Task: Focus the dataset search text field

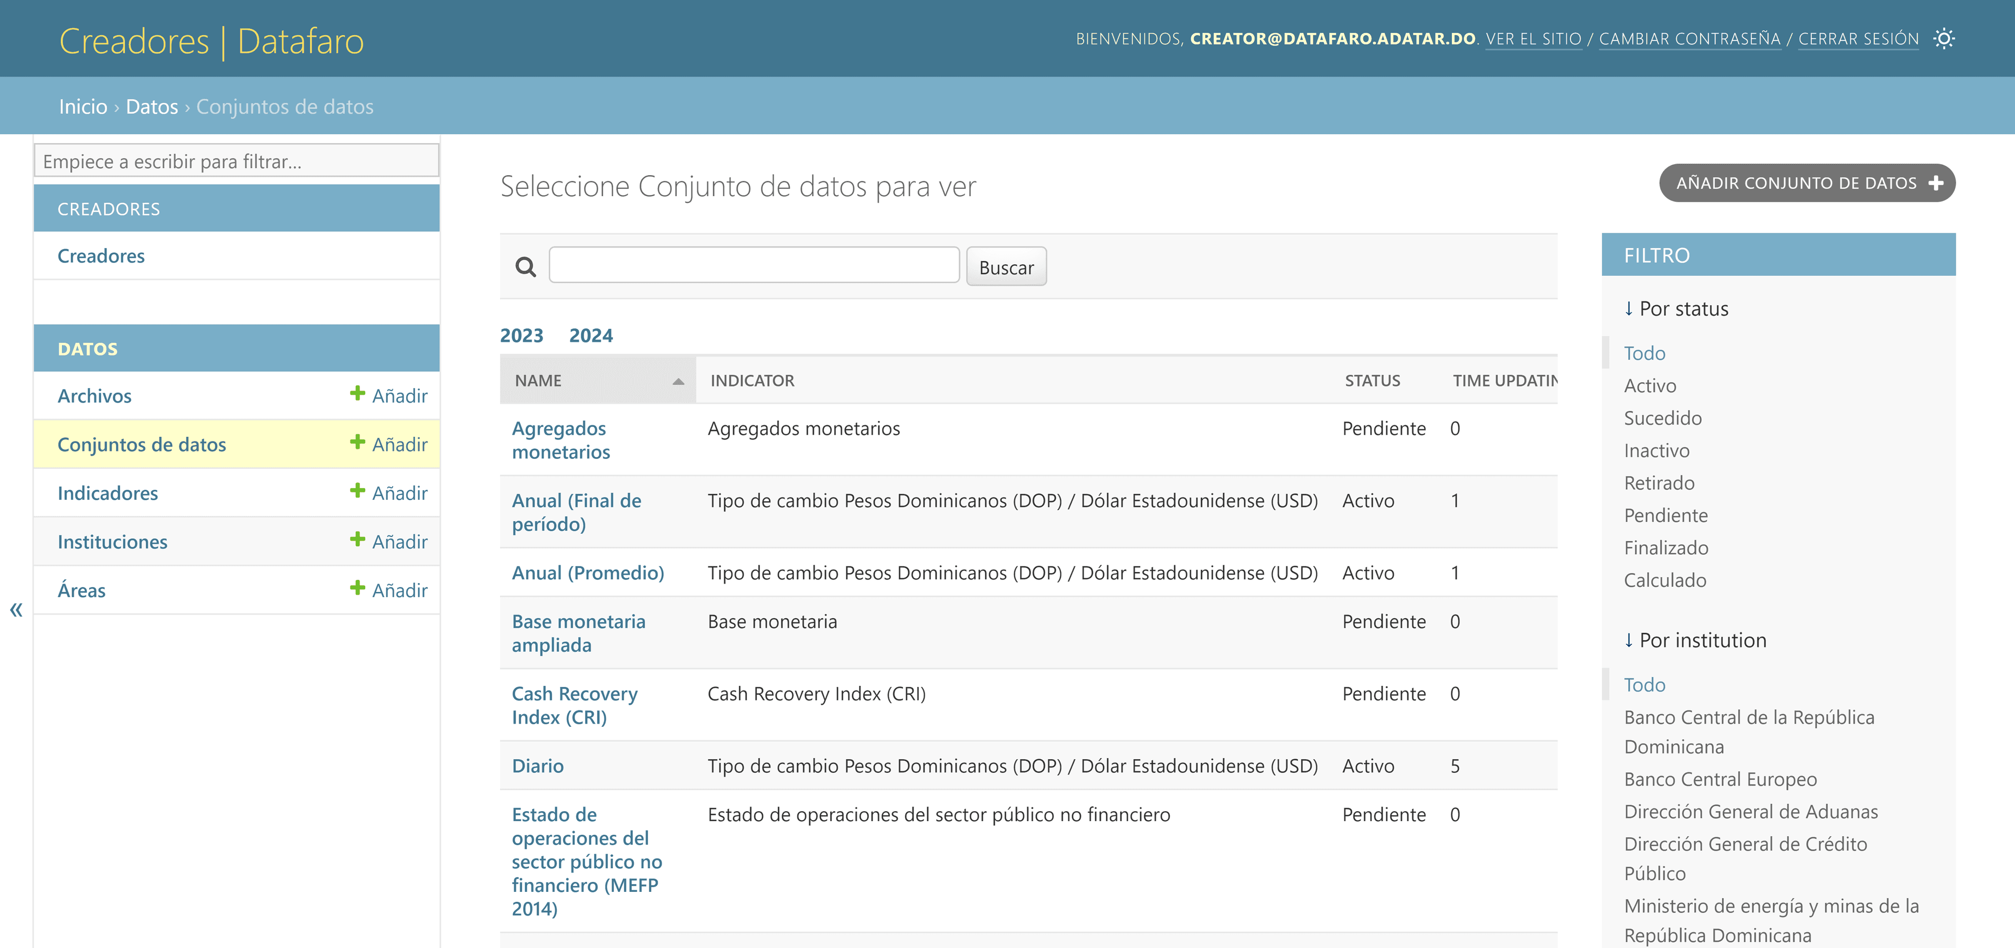Action: coord(754,265)
